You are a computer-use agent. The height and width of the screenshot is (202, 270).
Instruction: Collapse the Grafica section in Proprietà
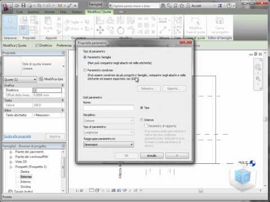(x=62, y=85)
